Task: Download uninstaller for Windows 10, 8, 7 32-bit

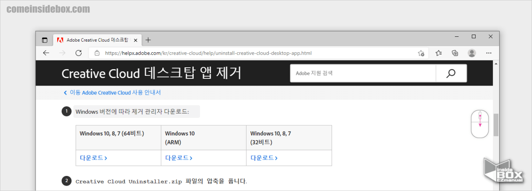Action: tap(264, 158)
